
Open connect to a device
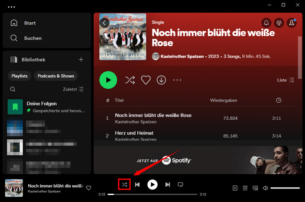[255, 188]
